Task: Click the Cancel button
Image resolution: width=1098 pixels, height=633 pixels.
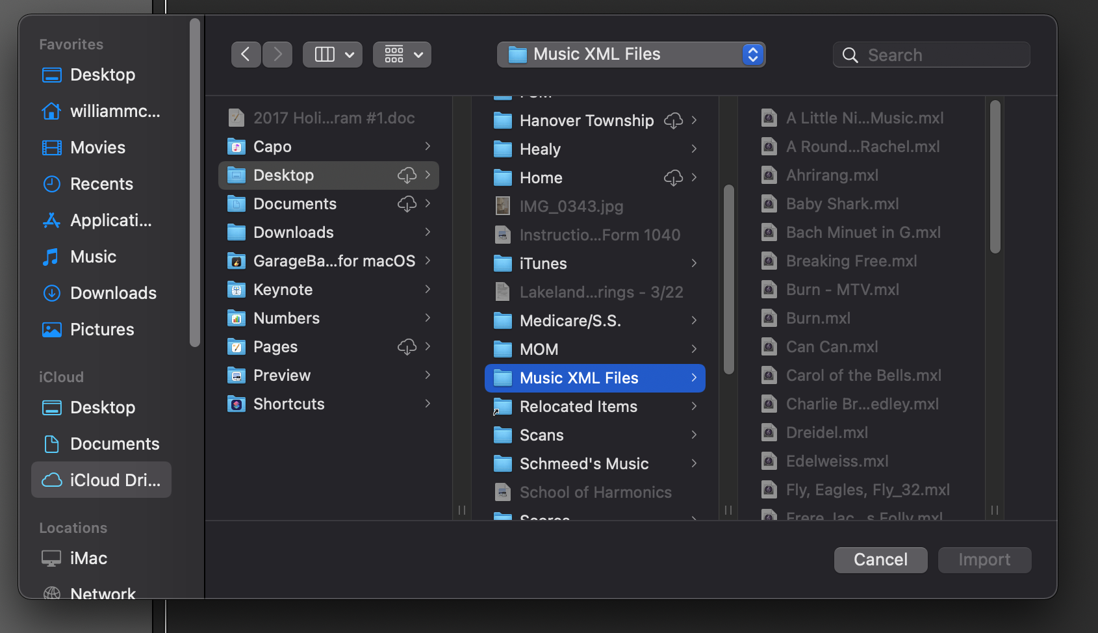Action: point(880,560)
